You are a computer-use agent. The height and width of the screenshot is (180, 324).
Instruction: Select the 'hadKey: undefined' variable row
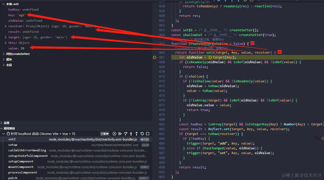click(x=76, y=10)
